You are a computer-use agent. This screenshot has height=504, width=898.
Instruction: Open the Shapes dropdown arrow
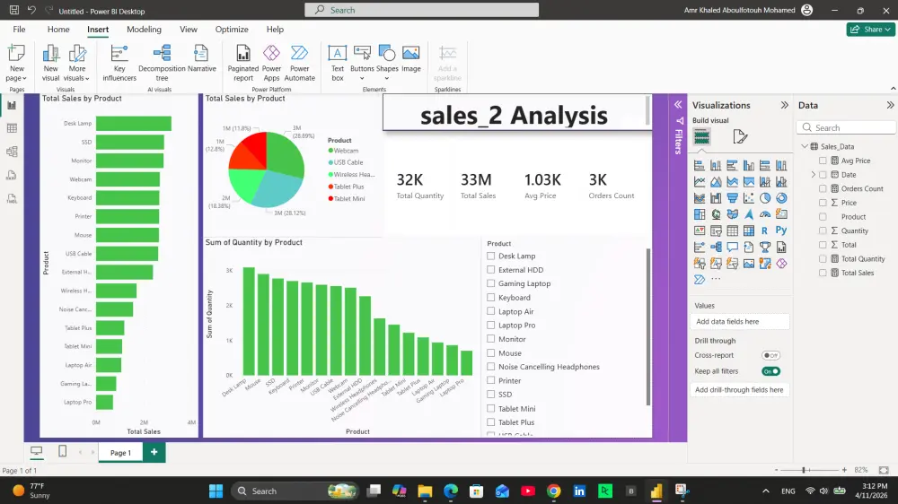coord(386,78)
